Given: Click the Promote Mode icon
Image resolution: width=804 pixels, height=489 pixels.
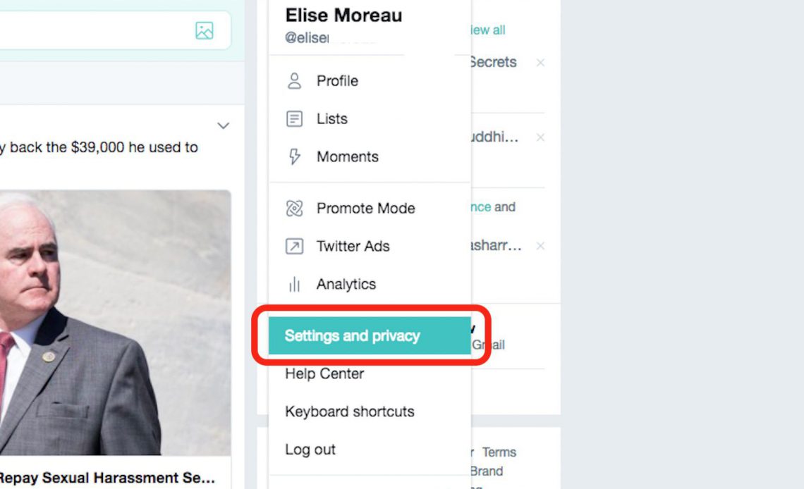Looking at the screenshot, I should click(294, 209).
